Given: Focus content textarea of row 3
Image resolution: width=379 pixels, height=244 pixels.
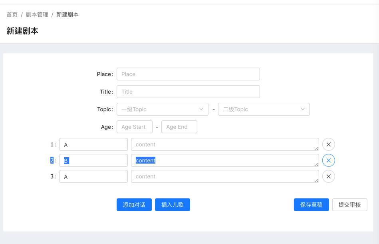Looking at the screenshot, I should tap(224, 176).
